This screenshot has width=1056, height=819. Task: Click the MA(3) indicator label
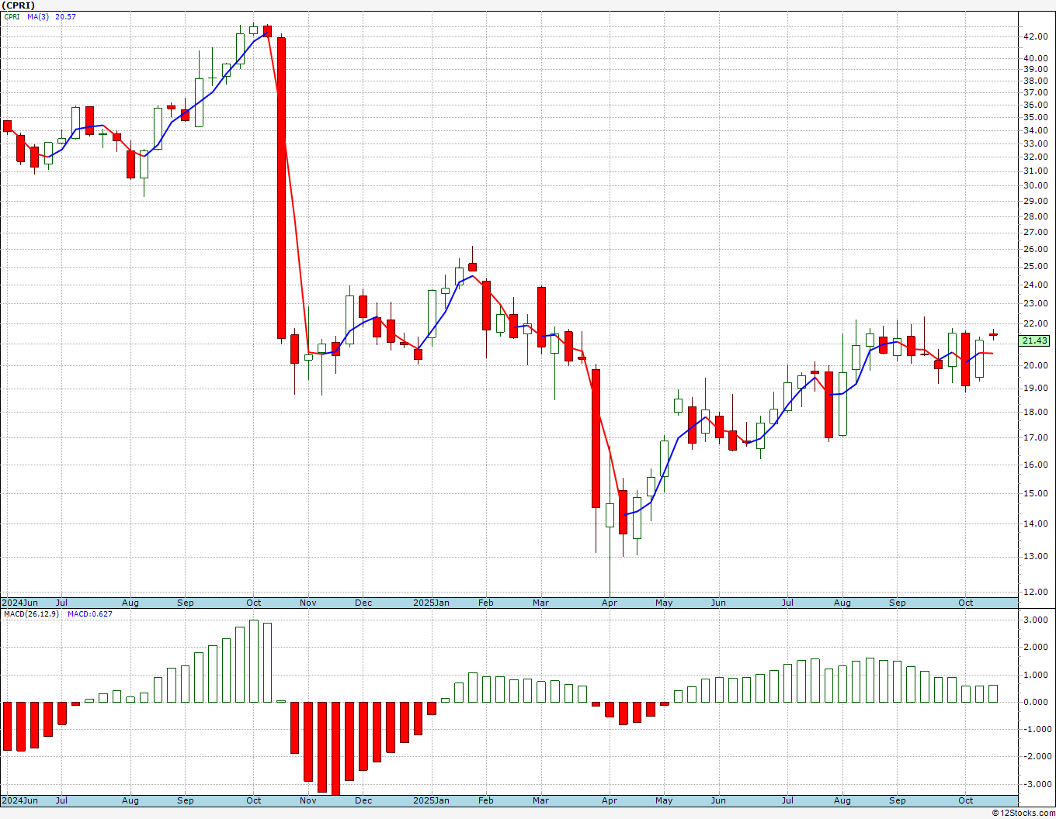pyautogui.click(x=38, y=16)
